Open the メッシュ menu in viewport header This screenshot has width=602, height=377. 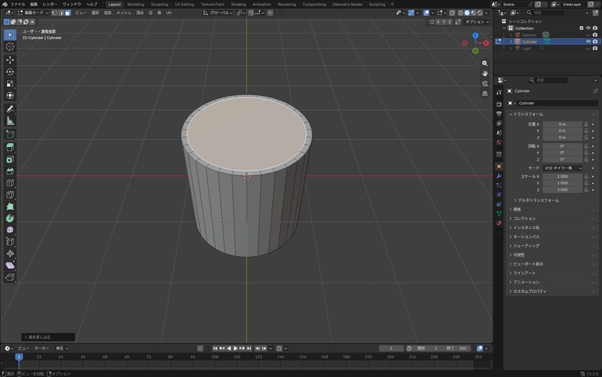[124, 13]
